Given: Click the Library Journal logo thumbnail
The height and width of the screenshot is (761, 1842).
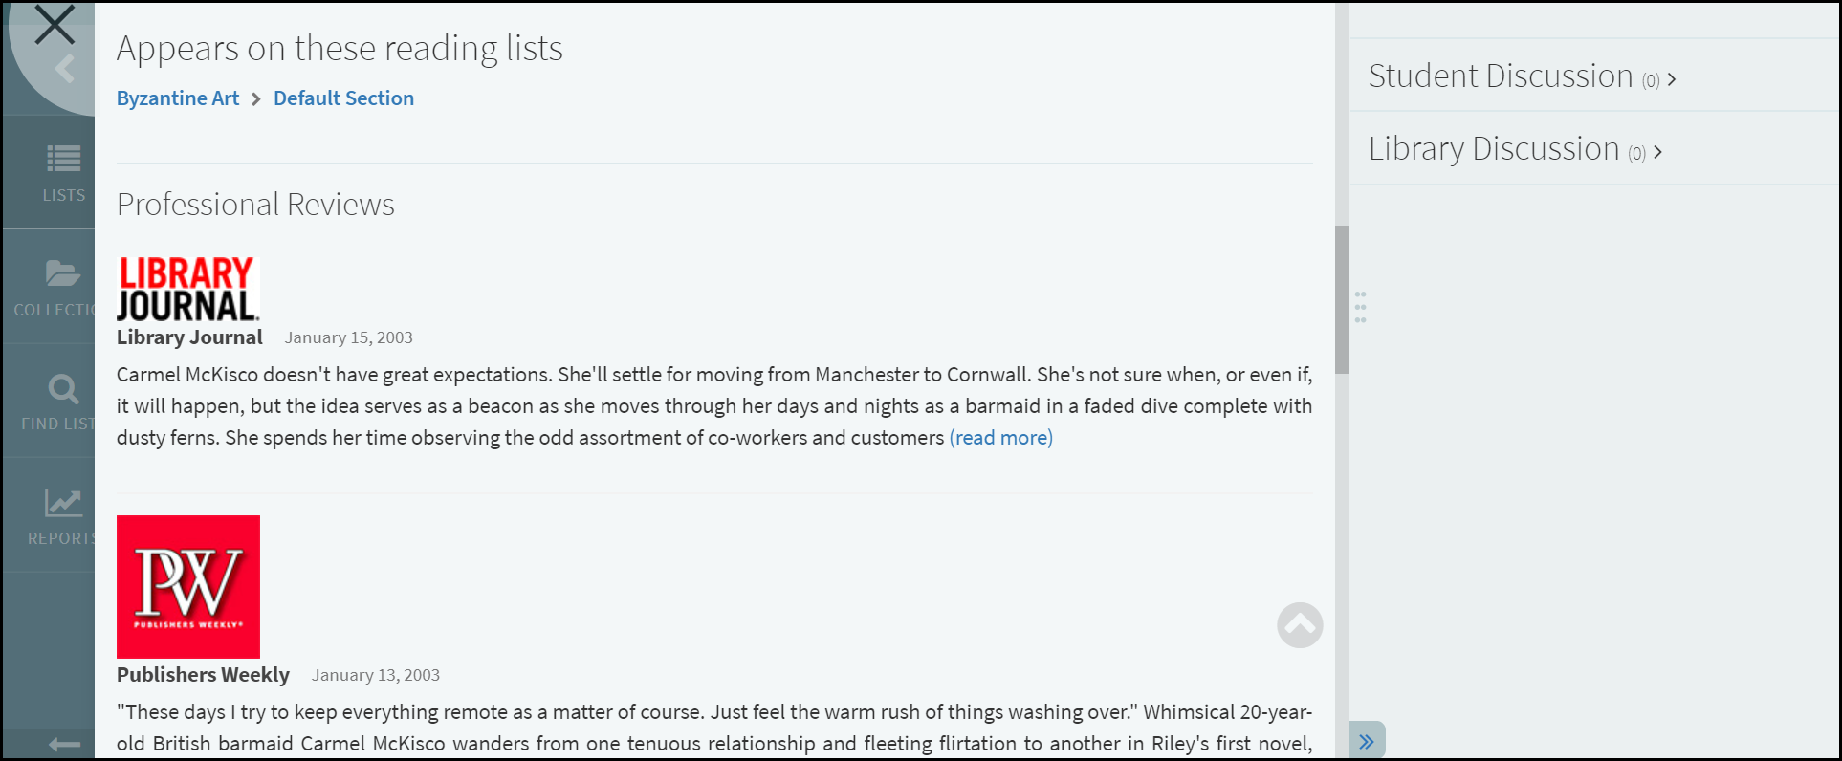Looking at the screenshot, I should 187,288.
